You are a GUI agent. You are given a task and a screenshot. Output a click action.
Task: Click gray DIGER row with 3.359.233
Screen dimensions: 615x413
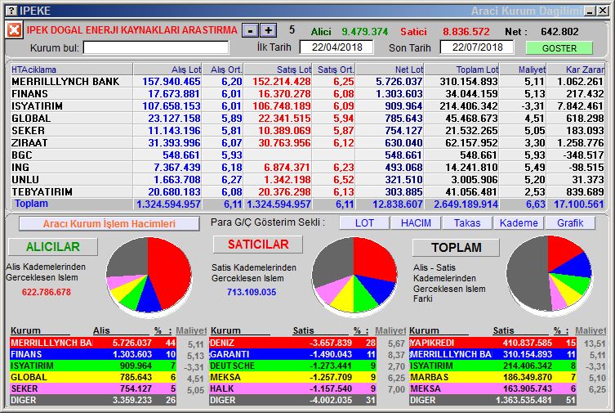pyautogui.click(x=93, y=401)
